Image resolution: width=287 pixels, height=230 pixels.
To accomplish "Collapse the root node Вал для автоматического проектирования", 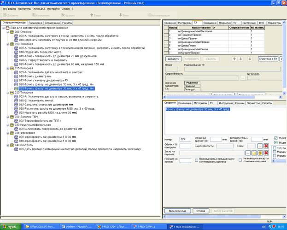I will point(4,28).
